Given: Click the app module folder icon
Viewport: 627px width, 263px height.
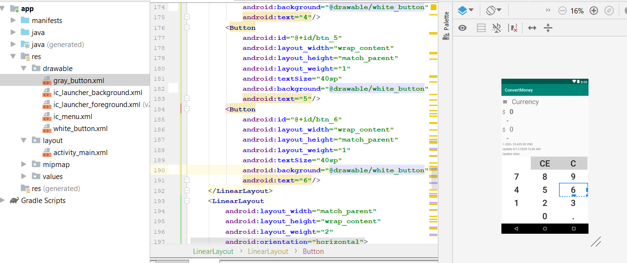Looking at the screenshot, I should (x=14, y=9).
